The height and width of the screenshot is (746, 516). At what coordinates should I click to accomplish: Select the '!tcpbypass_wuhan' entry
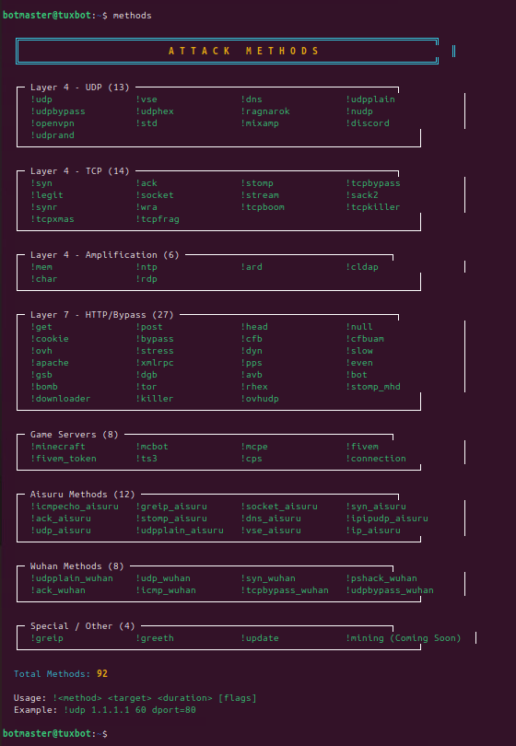point(284,590)
